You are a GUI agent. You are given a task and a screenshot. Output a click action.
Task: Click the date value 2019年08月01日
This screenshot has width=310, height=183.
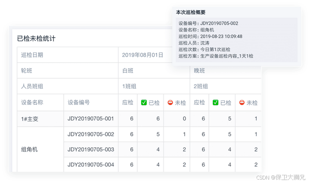tap(143, 55)
